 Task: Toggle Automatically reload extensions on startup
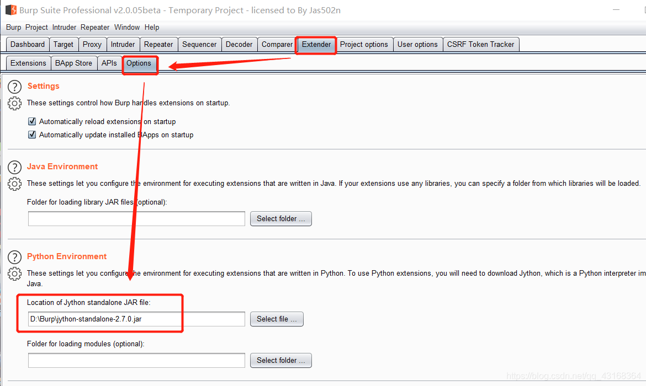pyautogui.click(x=31, y=121)
